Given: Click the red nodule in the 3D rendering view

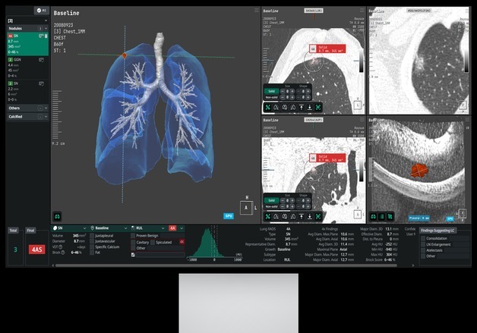Looking at the screenshot, I should pyautogui.click(x=125, y=55).
